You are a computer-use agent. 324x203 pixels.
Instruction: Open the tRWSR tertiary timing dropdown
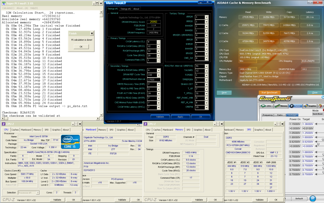point(206,54)
